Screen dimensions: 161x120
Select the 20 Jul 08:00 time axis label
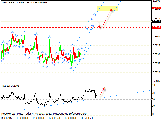point(87,117)
